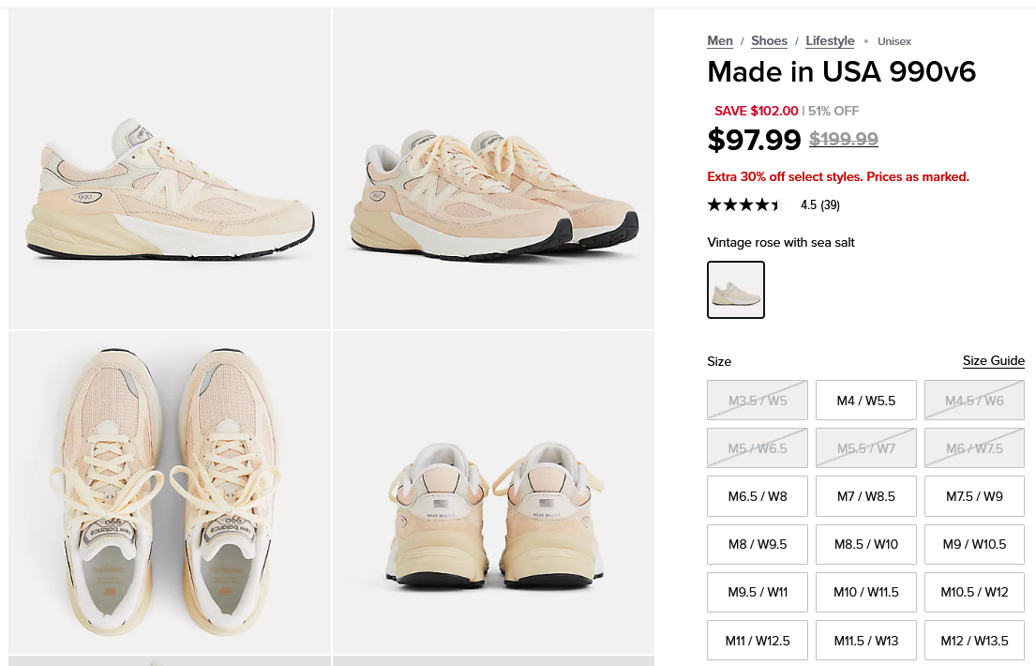1036x666 pixels.
Task: Choose size M8 / W9.5
Action: (x=758, y=544)
